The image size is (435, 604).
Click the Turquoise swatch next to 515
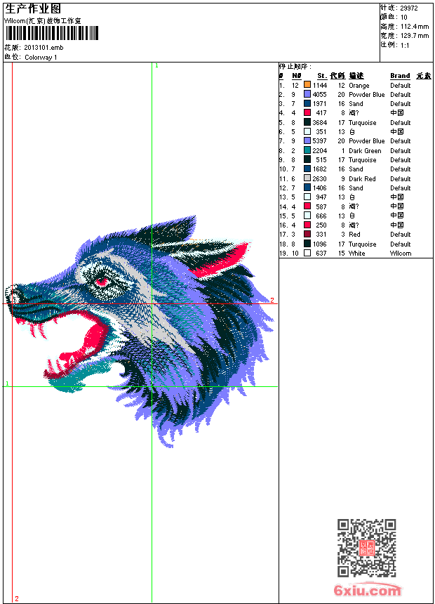tap(307, 159)
